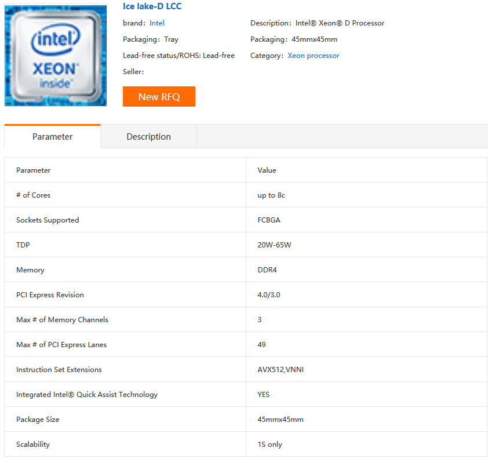
Task: Click the New RFQ button
Action: pos(159,97)
